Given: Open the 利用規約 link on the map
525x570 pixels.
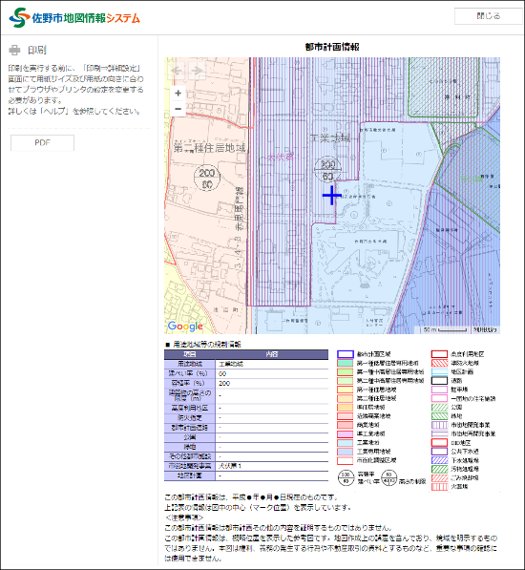Looking at the screenshot, I should (x=485, y=329).
